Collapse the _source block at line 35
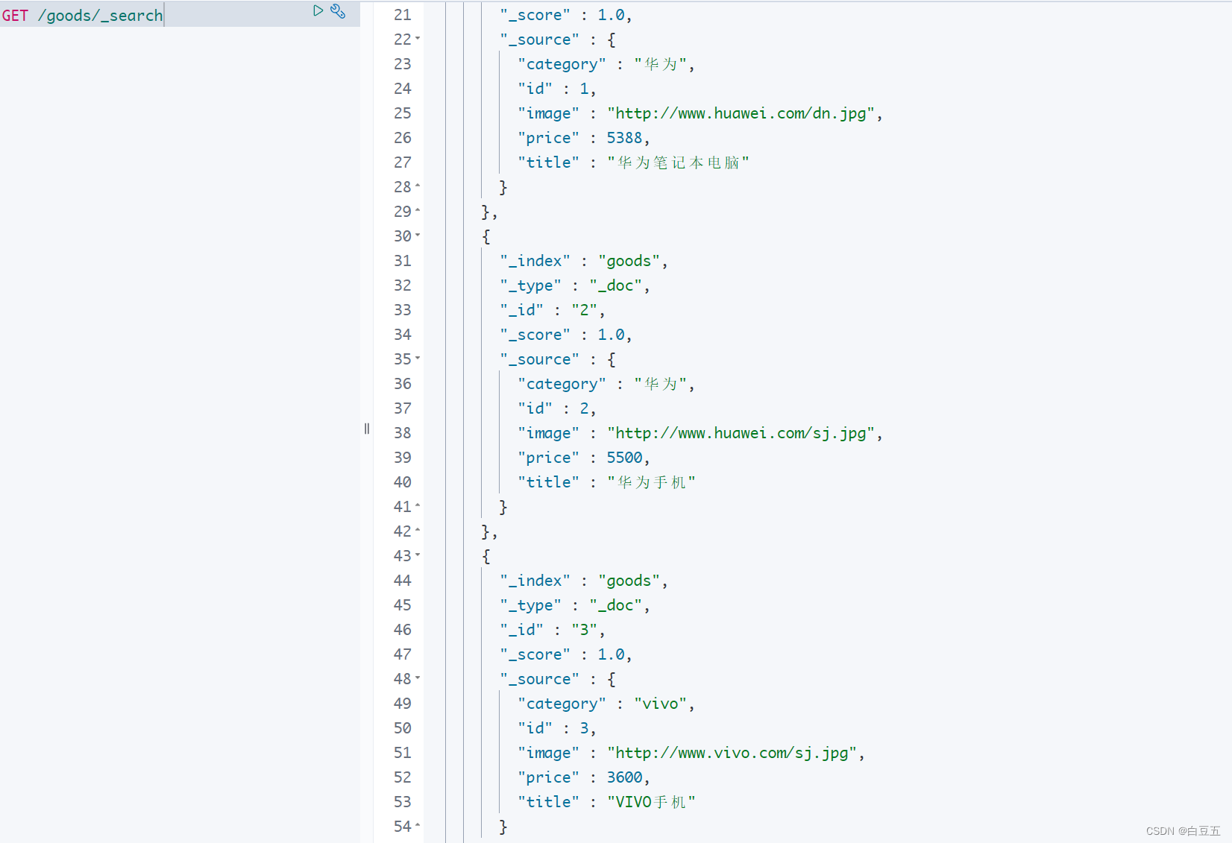This screenshot has width=1232, height=843. tap(418, 359)
